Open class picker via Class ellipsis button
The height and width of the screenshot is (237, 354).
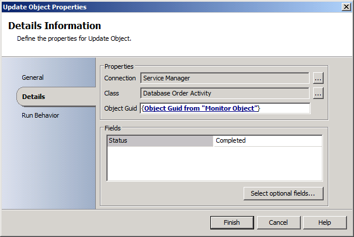pyautogui.click(x=317, y=93)
